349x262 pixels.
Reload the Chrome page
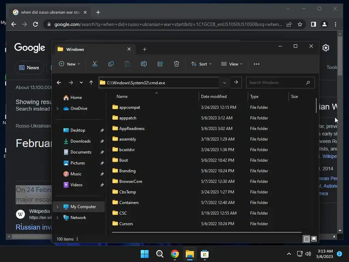click(x=35, y=24)
